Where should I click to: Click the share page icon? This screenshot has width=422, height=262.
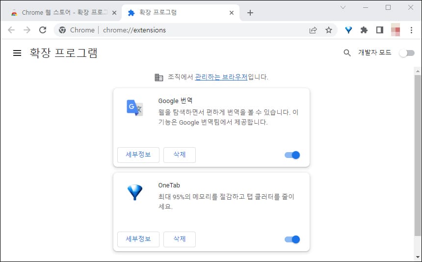(313, 30)
